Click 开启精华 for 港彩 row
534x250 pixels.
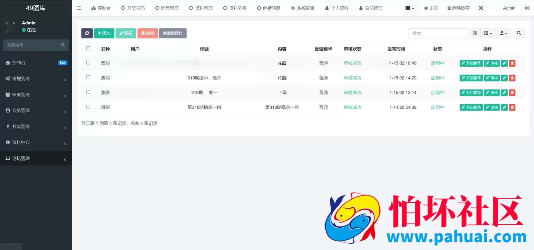[471, 107]
